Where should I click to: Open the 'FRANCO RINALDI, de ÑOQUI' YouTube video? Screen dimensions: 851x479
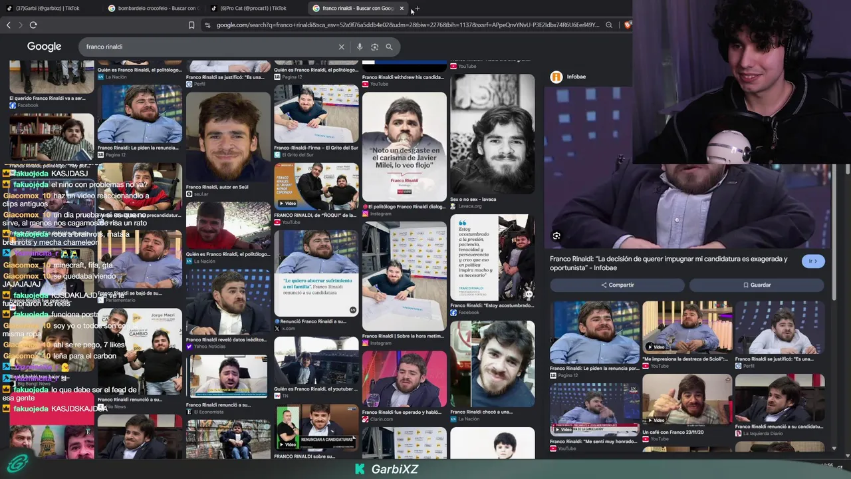click(x=316, y=186)
